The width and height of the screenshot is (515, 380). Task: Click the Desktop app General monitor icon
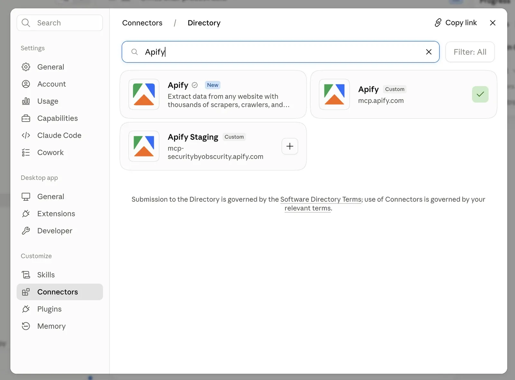coord(26,197)
